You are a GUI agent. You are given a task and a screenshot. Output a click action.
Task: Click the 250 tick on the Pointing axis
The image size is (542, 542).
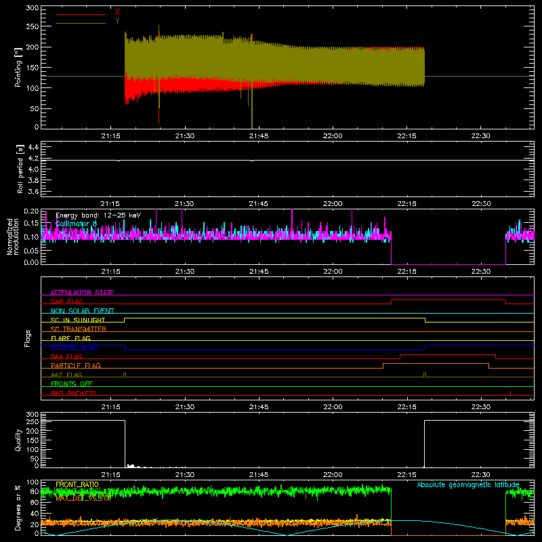tap(32, 26)
